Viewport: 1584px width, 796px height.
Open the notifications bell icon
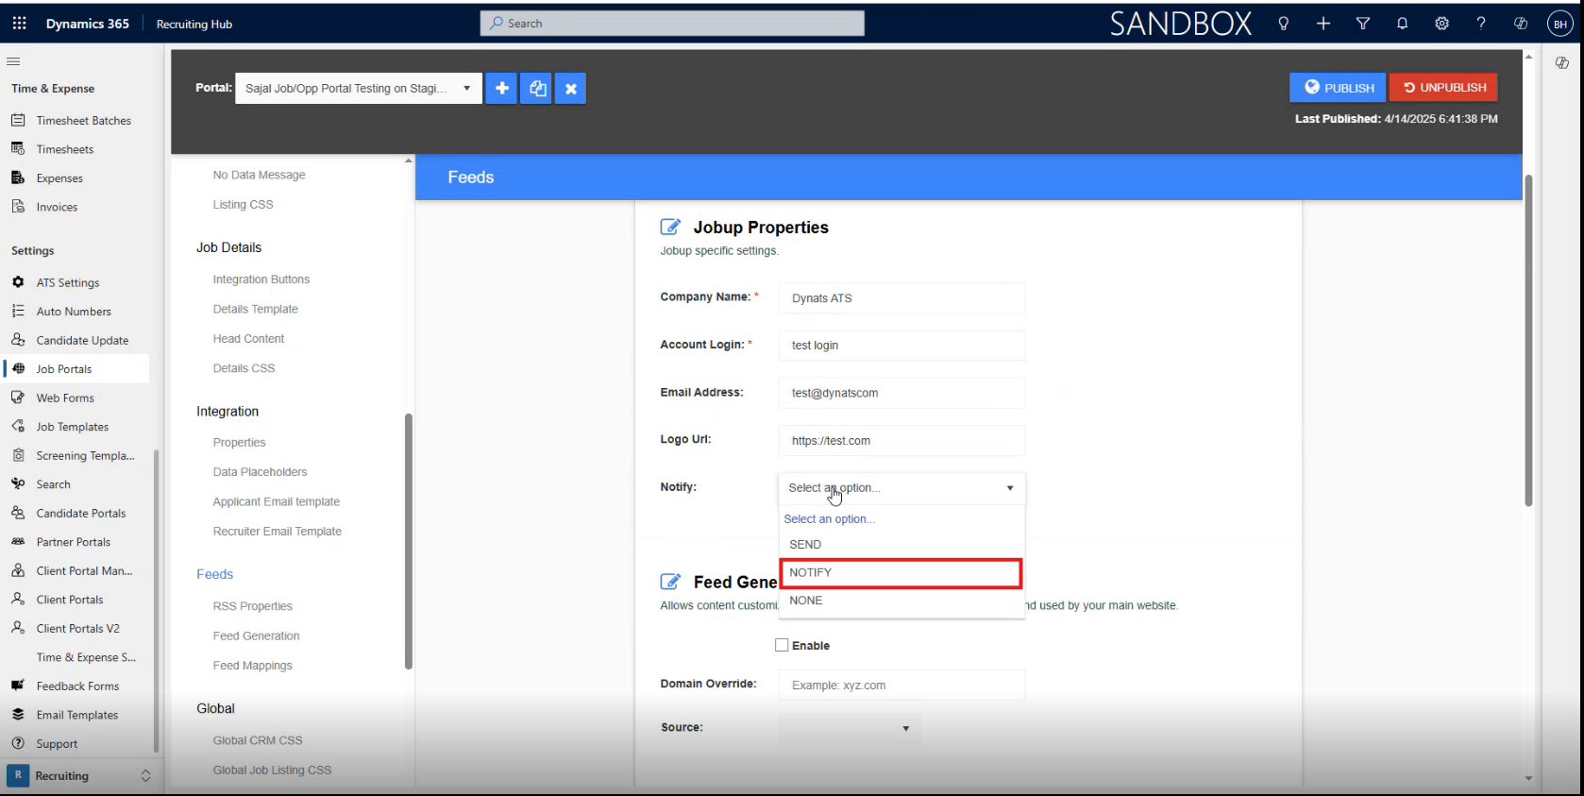1403,24
